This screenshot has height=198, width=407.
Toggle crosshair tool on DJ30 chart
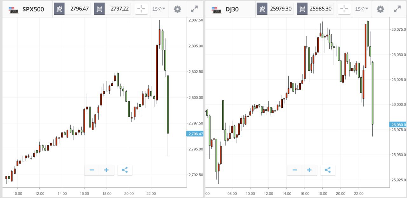coord(344,9)
